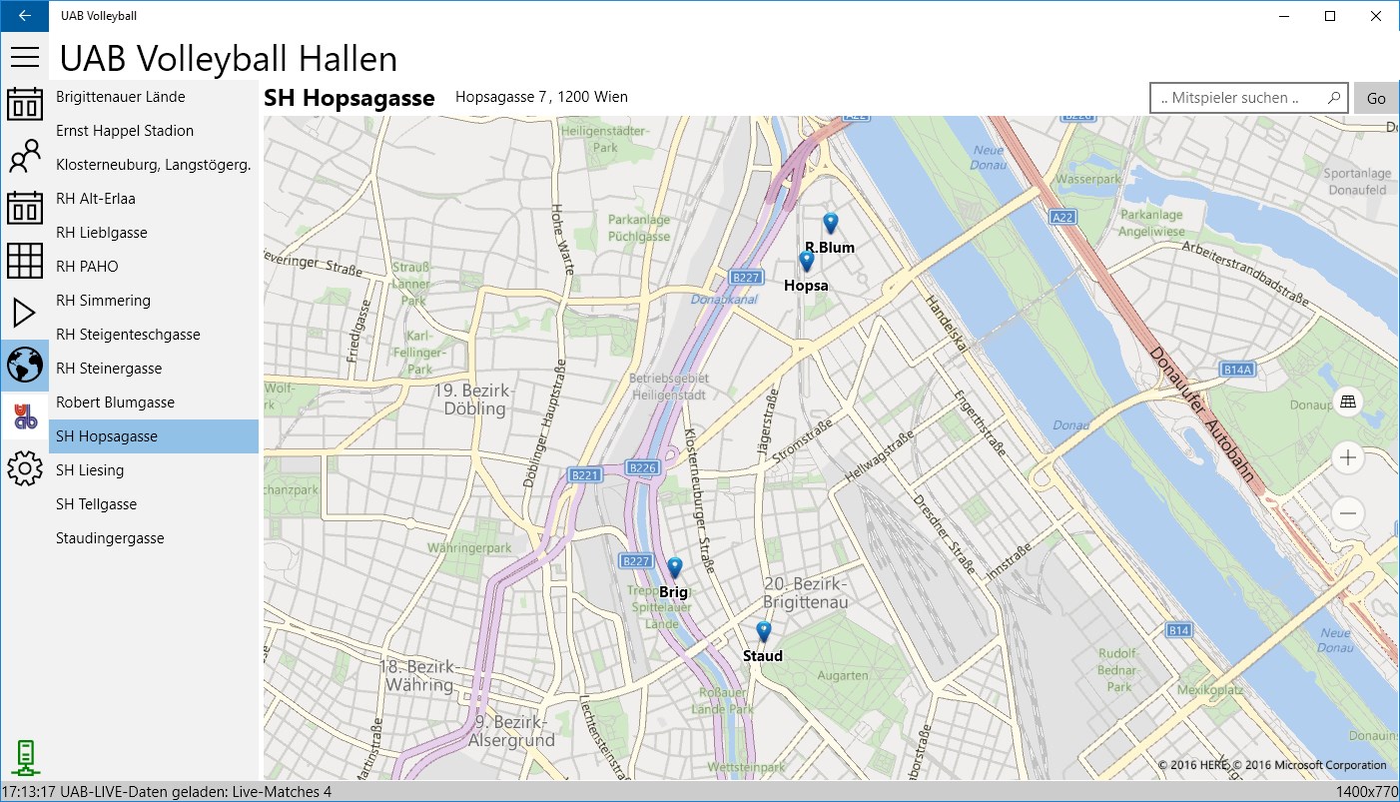The width and height of the screenshot is (1400, 802).
Task: Click the status bar Live-Matches message
Action: click(166, 792)
